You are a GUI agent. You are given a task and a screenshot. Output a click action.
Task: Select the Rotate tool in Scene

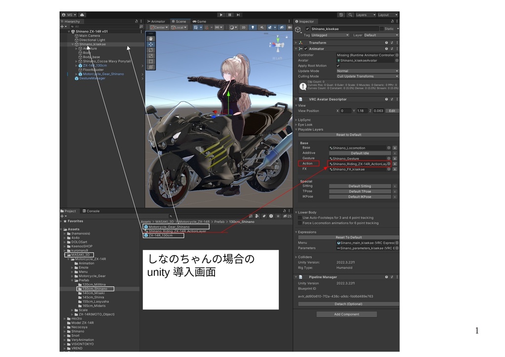point(151,50)
